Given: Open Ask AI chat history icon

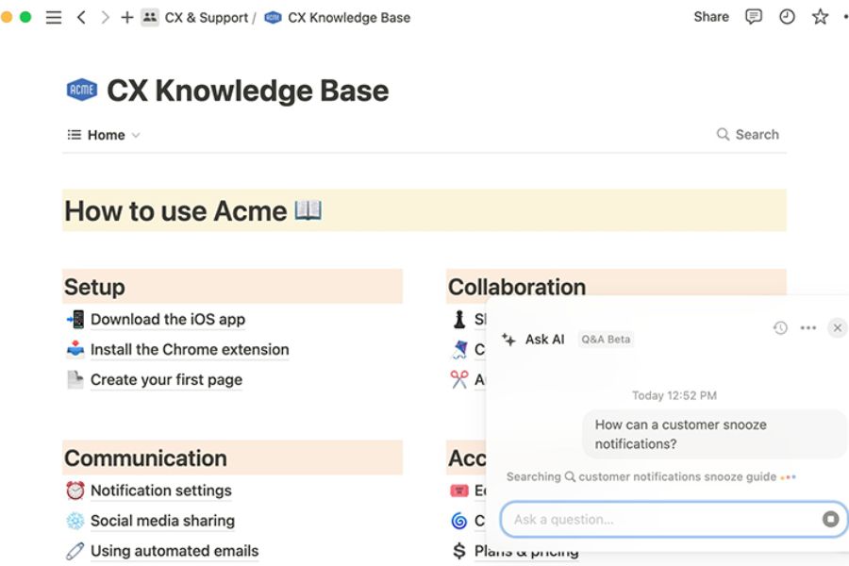Looking at the screenshot, I should pyautogui.click(x=780, y=328).
